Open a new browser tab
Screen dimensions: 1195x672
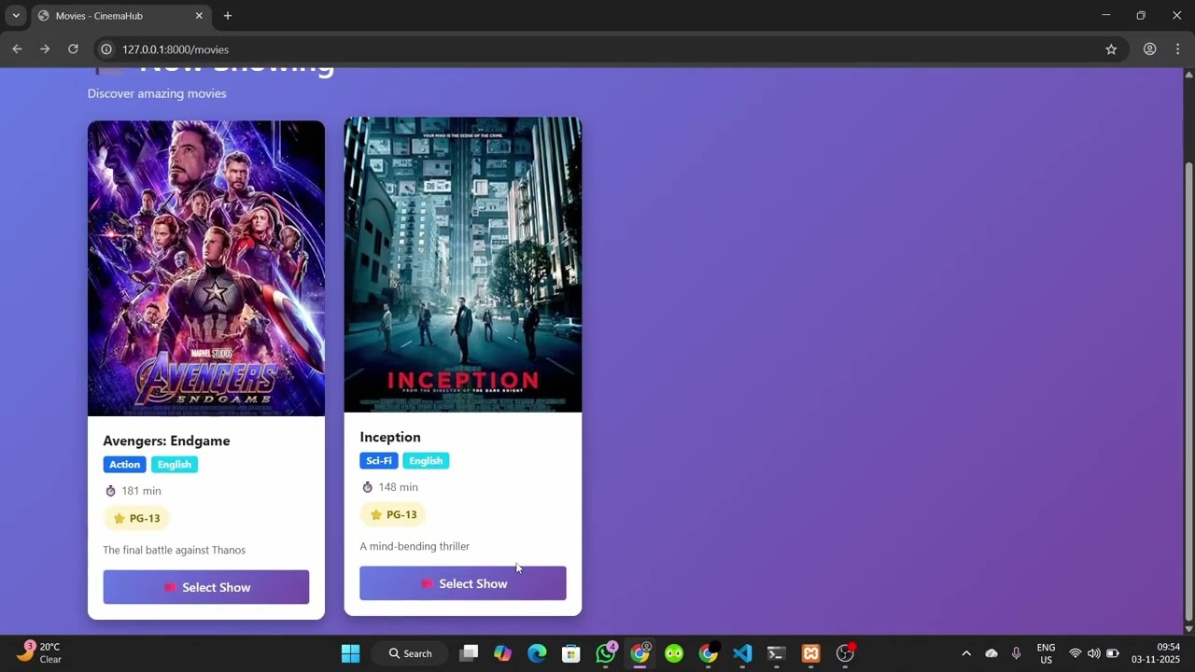[x=228, y=16]
